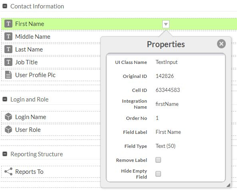Click the text icon beside First Name
The height and width of the screenshot is (191, 237).
point(8,24)
